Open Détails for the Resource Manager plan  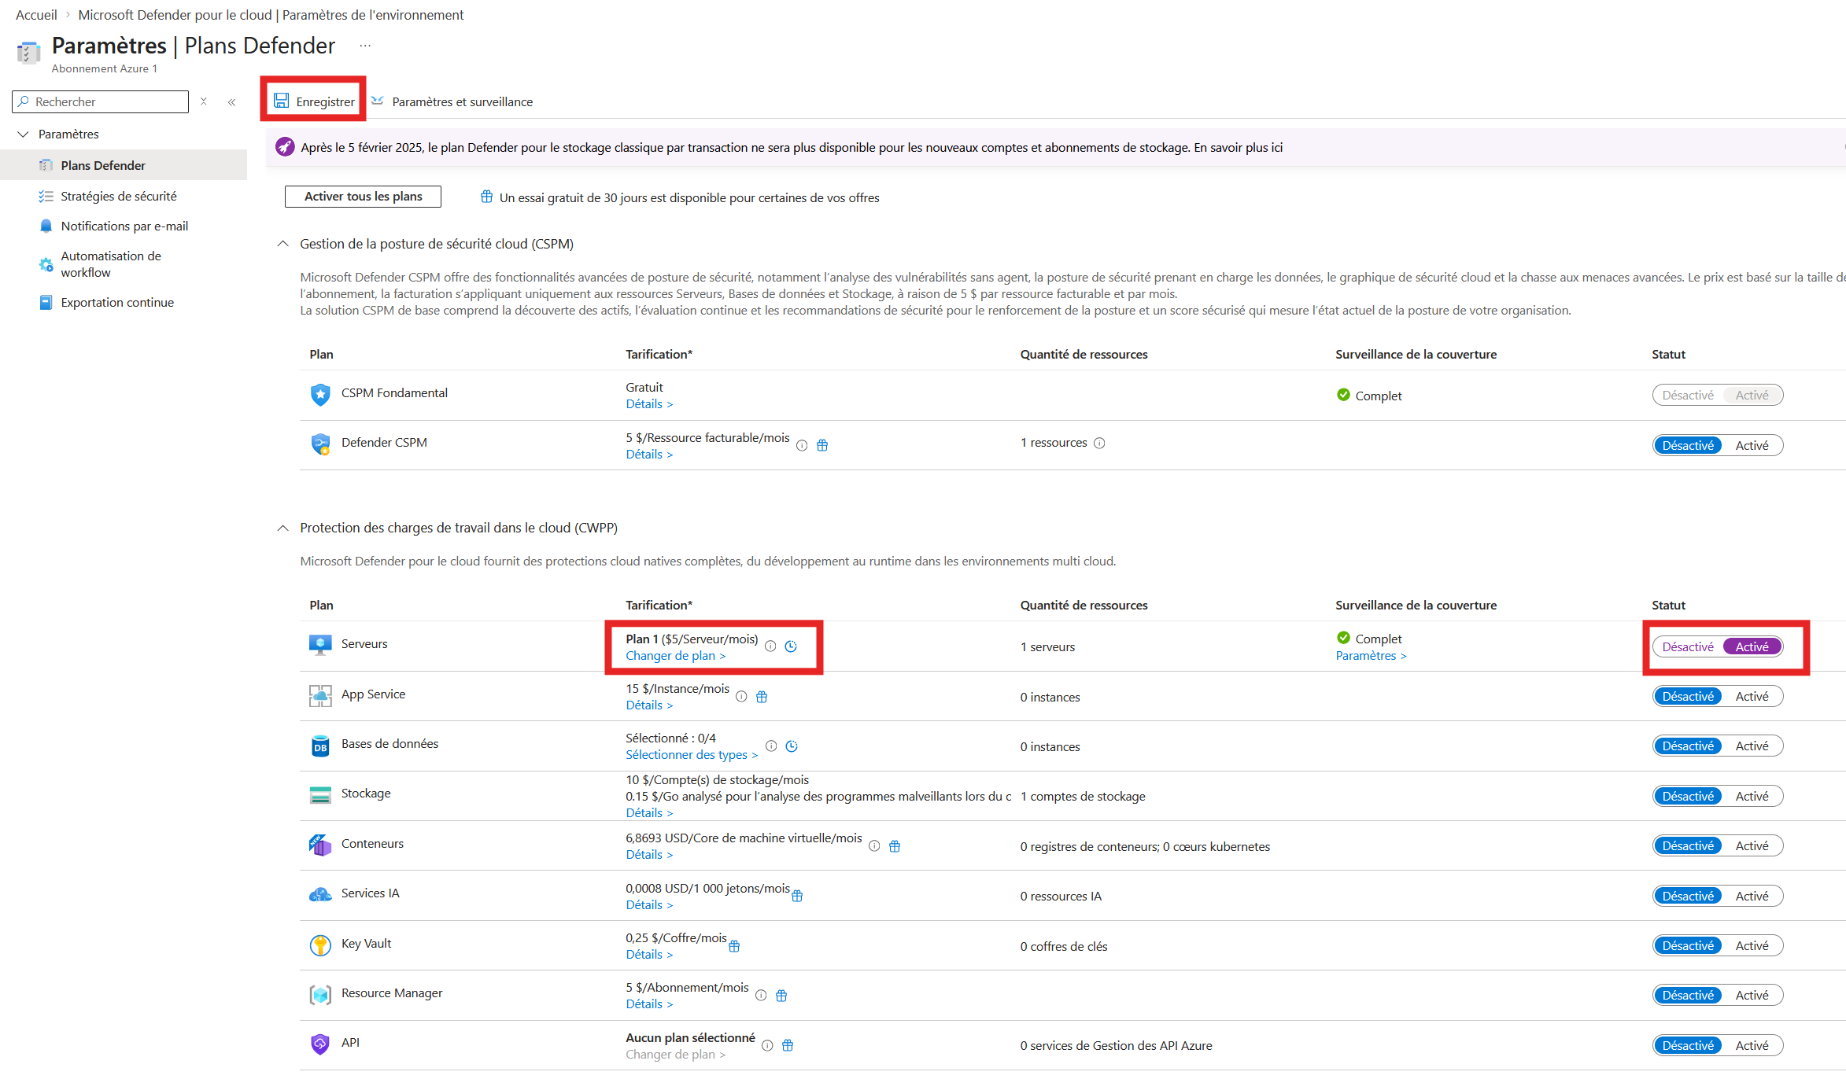click(649, 1004)
